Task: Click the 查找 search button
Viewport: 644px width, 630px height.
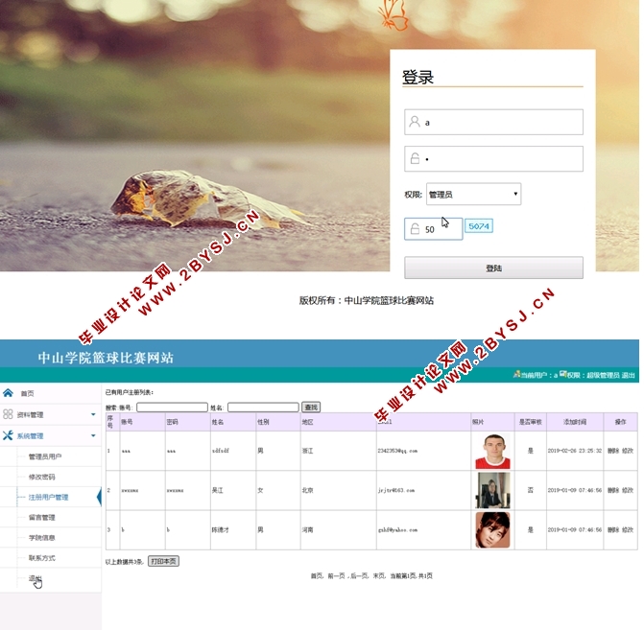Action: point(311,408)
